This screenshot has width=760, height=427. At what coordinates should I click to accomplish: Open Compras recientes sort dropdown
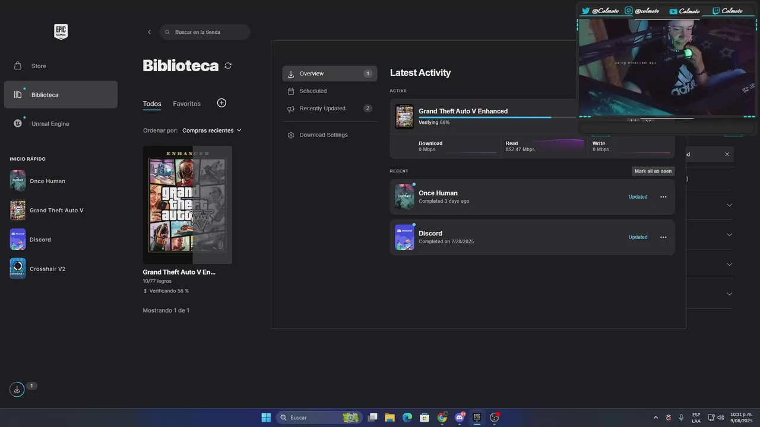(212, 130)
